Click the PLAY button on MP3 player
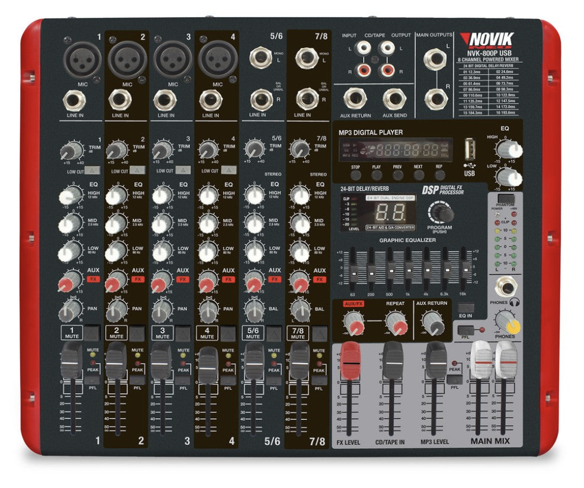The image size is (584, 488). point(377,175)
